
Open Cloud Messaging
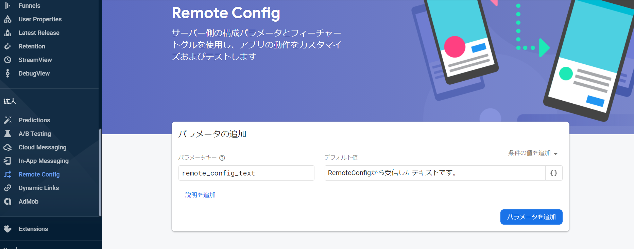coord(42,147)
